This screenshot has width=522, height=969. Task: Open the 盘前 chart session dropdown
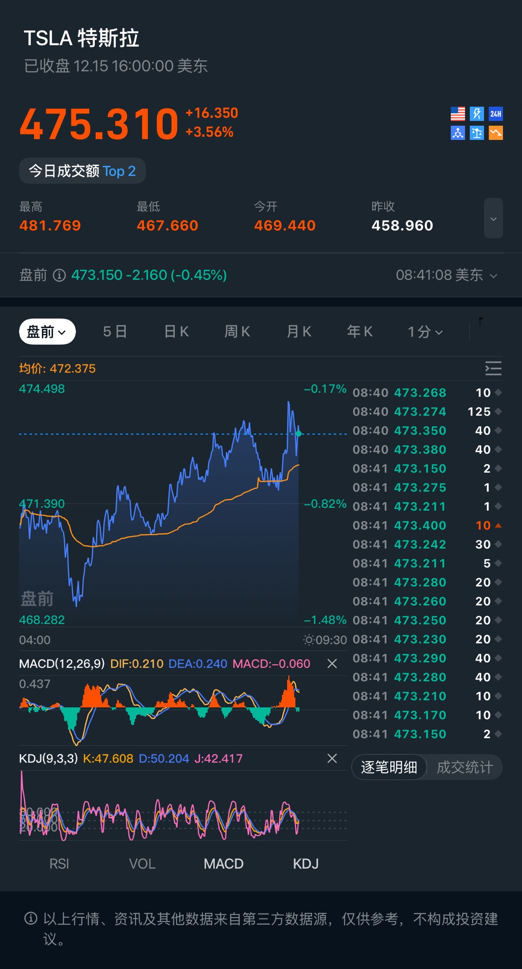[47, 332]
